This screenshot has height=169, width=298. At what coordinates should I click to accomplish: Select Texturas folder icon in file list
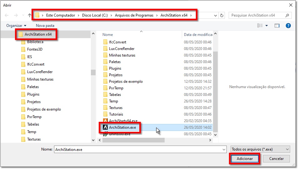click(x=105, y=107)
